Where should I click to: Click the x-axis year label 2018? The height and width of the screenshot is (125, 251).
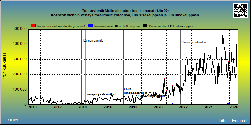(133, 107)
